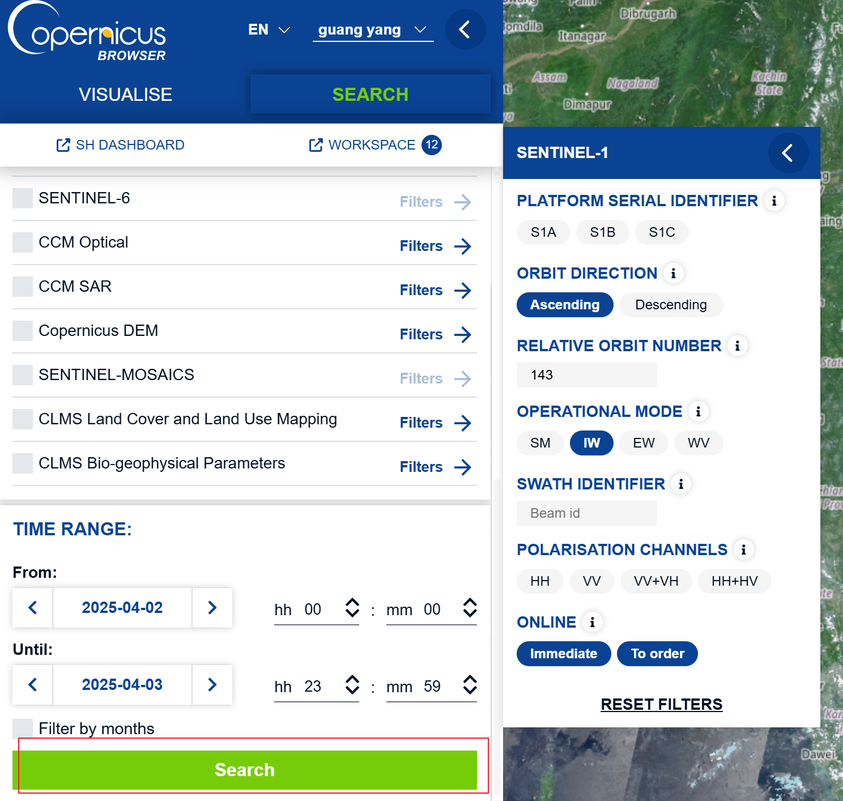Open WORKSPACE link
Viewport: 843px width, 801px height.
pos(363,145)
